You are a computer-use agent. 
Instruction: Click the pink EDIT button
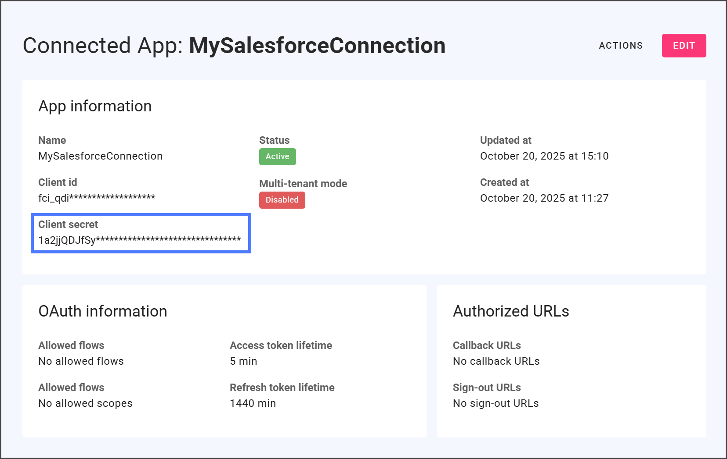[x=684, y=46]
